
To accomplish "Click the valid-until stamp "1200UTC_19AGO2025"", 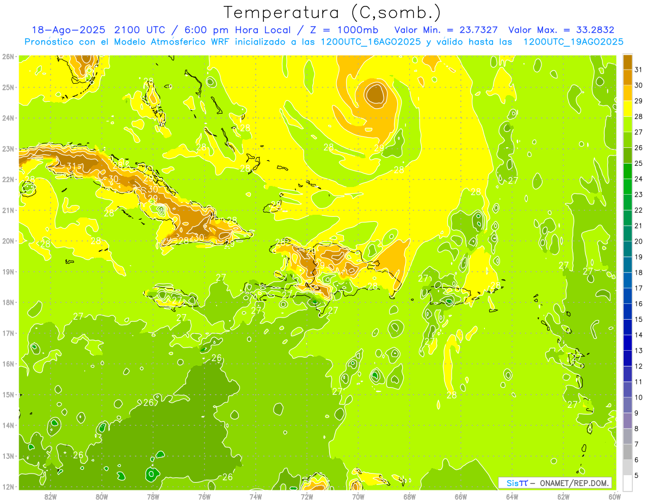I will (573, 42).
